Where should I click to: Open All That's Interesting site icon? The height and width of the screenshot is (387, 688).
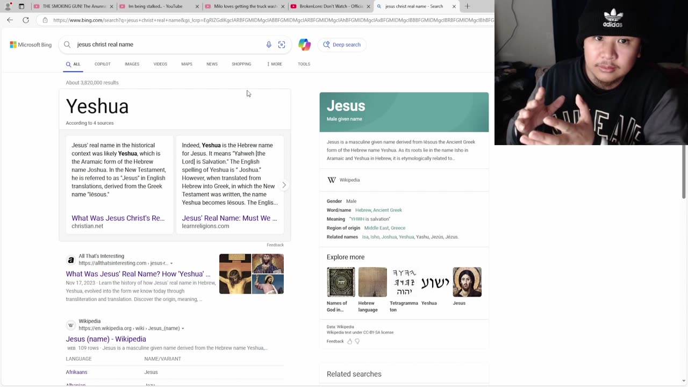click(x=70, y=260)
